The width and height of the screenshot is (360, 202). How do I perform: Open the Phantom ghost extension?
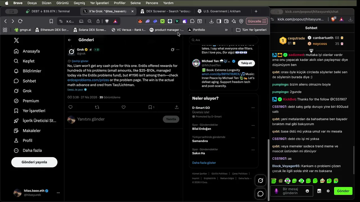(x=148, y=21)
